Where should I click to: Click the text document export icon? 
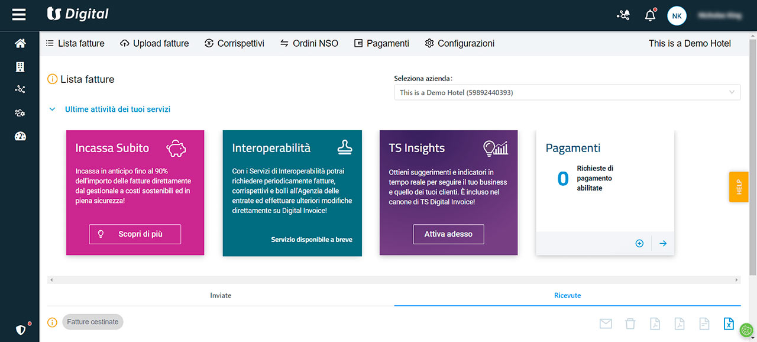[x=704, y=324]
